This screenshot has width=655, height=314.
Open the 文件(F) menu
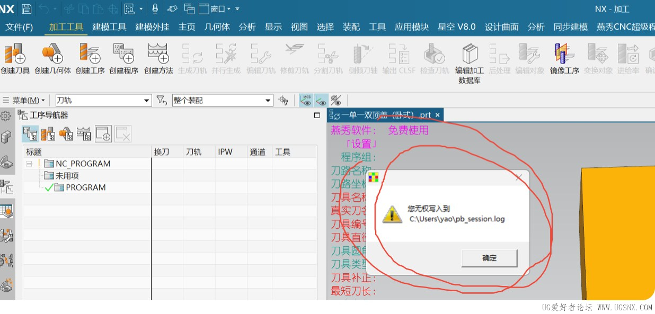click(19, 27)
